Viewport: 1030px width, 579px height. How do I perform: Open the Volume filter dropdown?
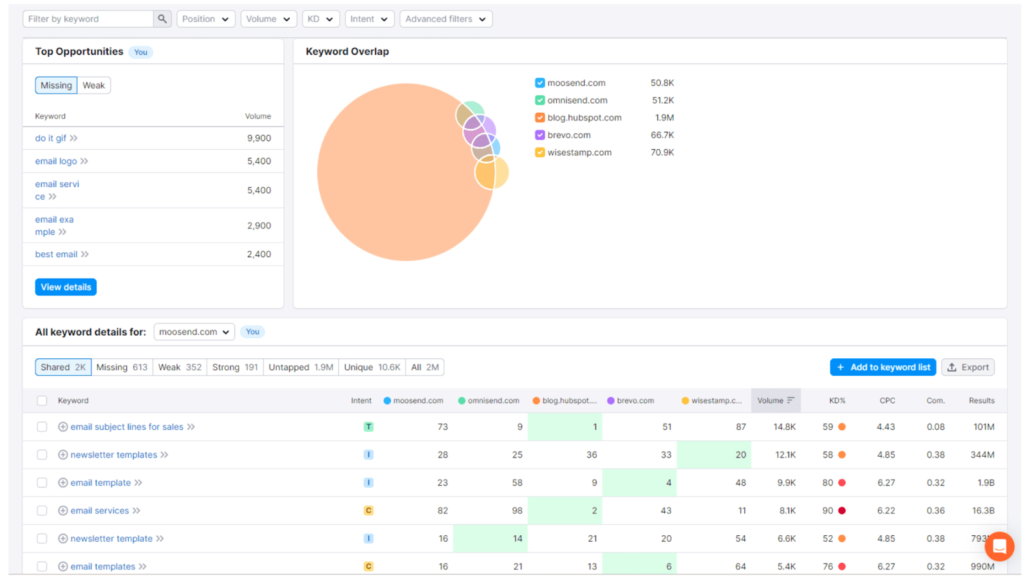(x=268, y=19)
